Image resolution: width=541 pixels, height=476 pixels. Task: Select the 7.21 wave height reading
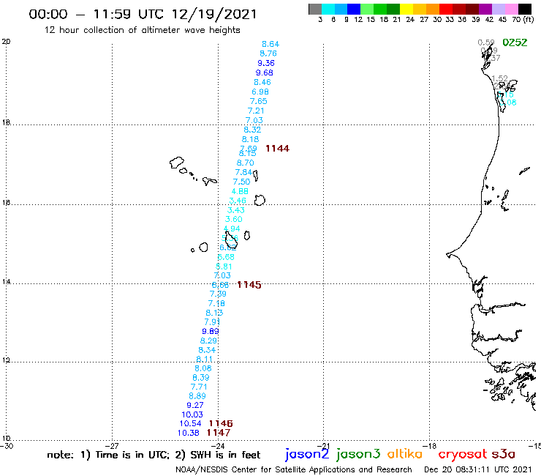pyautogui.click(x=256, y=111)
